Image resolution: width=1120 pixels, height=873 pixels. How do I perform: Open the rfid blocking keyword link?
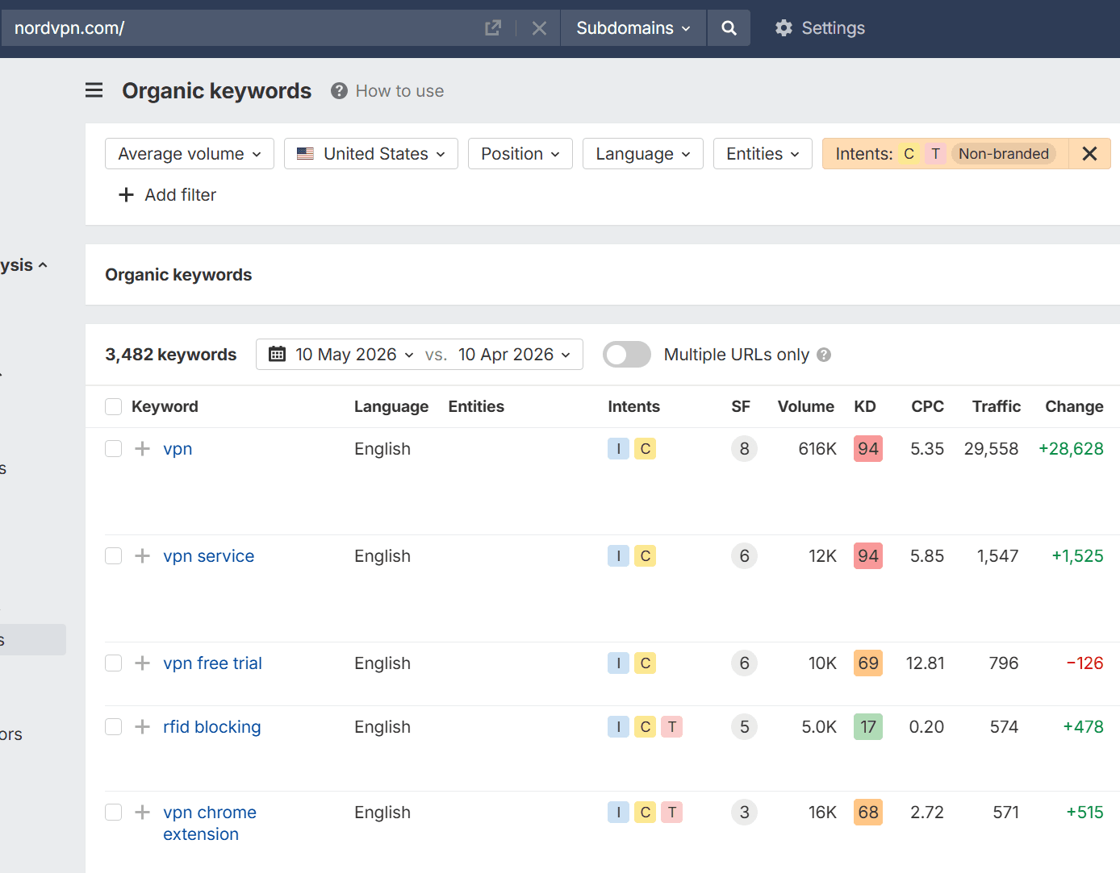[212, 727]
